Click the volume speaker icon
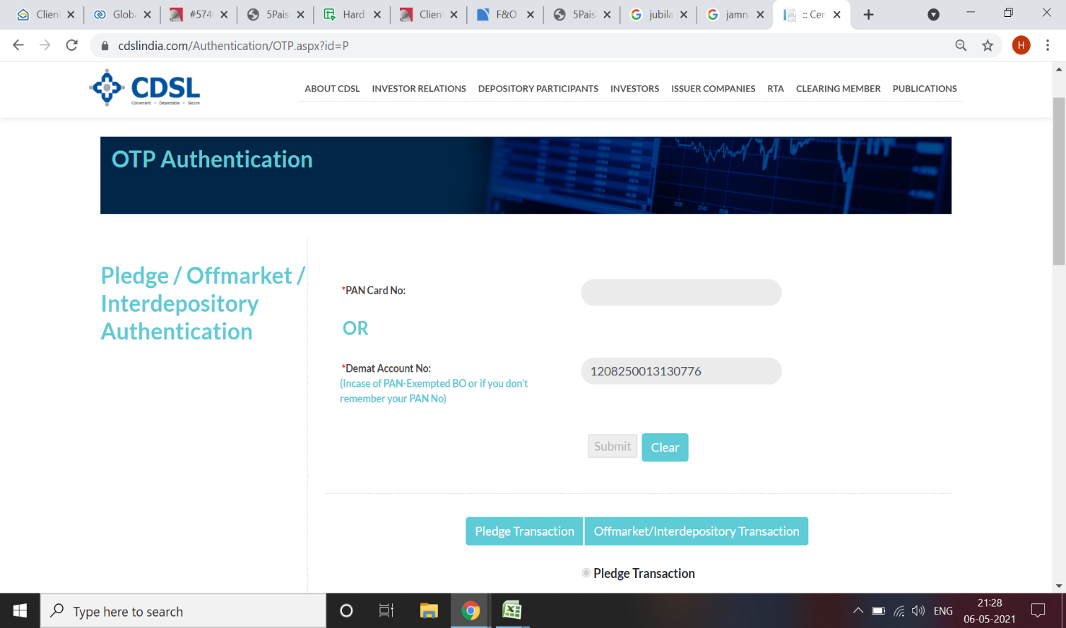Image resolution: width=1066 pixels, height=628 pixels. click(x=918, y=611)
